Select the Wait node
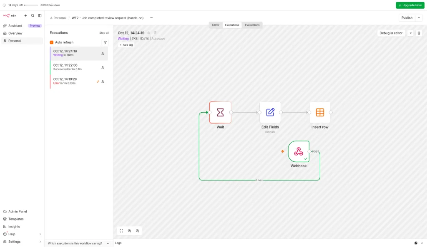 click(220, 112)
